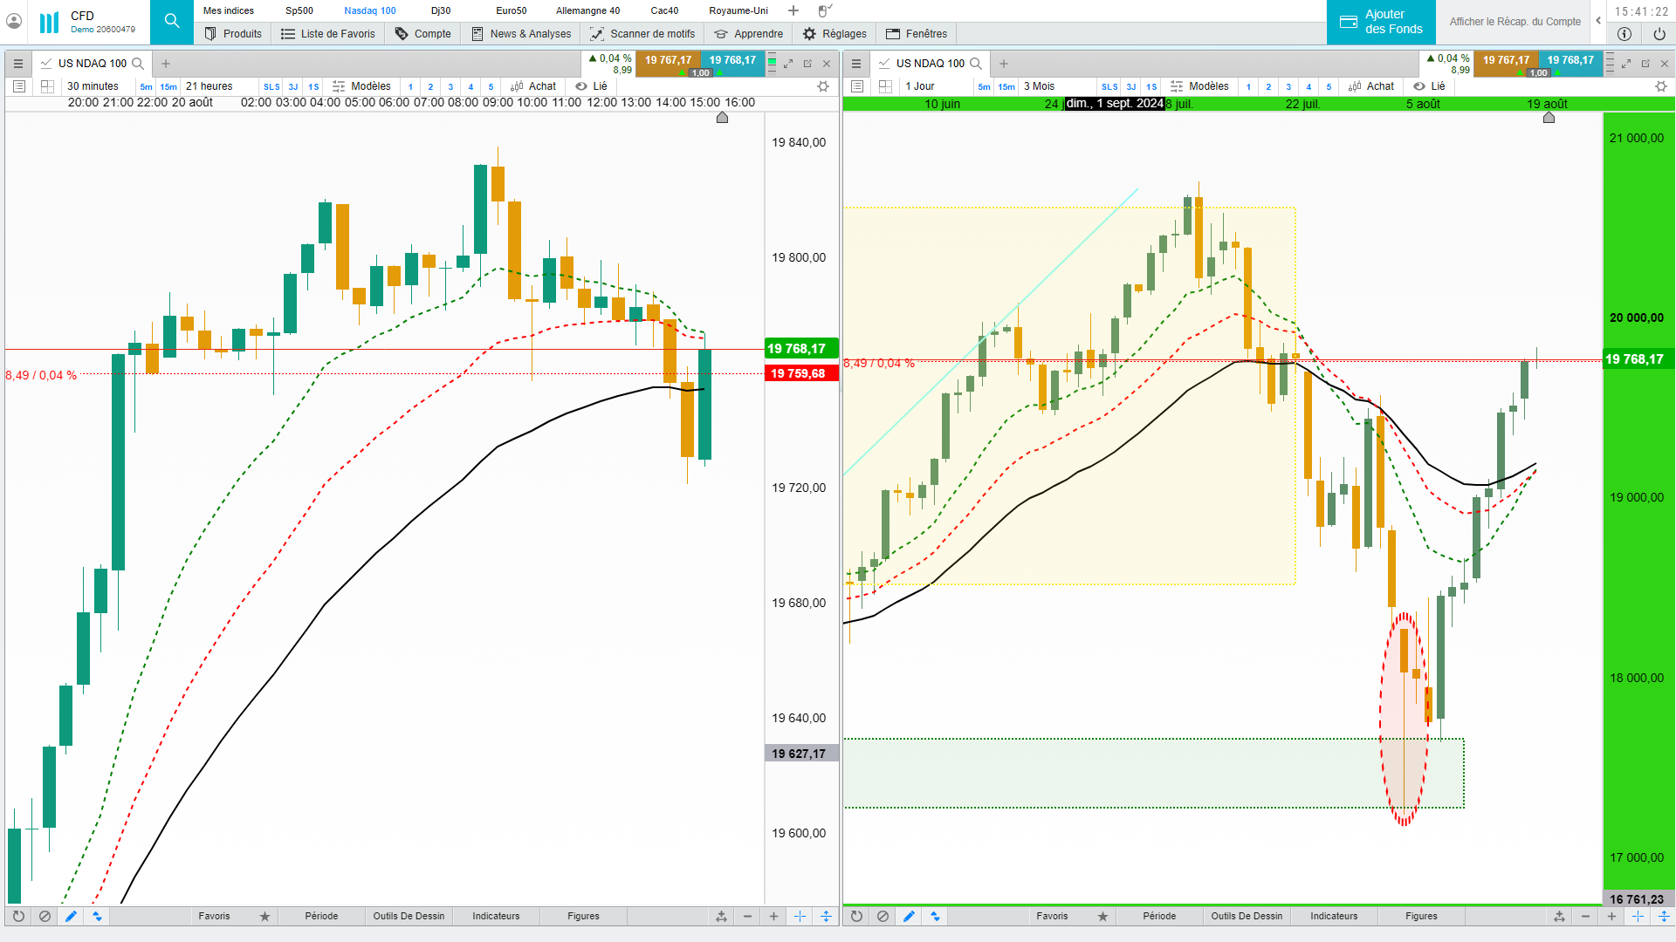Click the power icon at top right

[1659, 34]
